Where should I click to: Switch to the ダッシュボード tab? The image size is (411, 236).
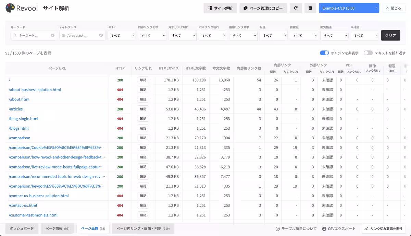[x=22, y=228]
